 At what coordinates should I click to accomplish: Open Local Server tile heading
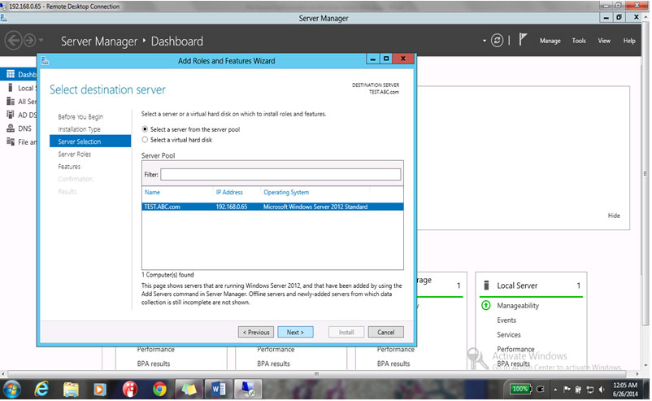[x=517, y=285]
